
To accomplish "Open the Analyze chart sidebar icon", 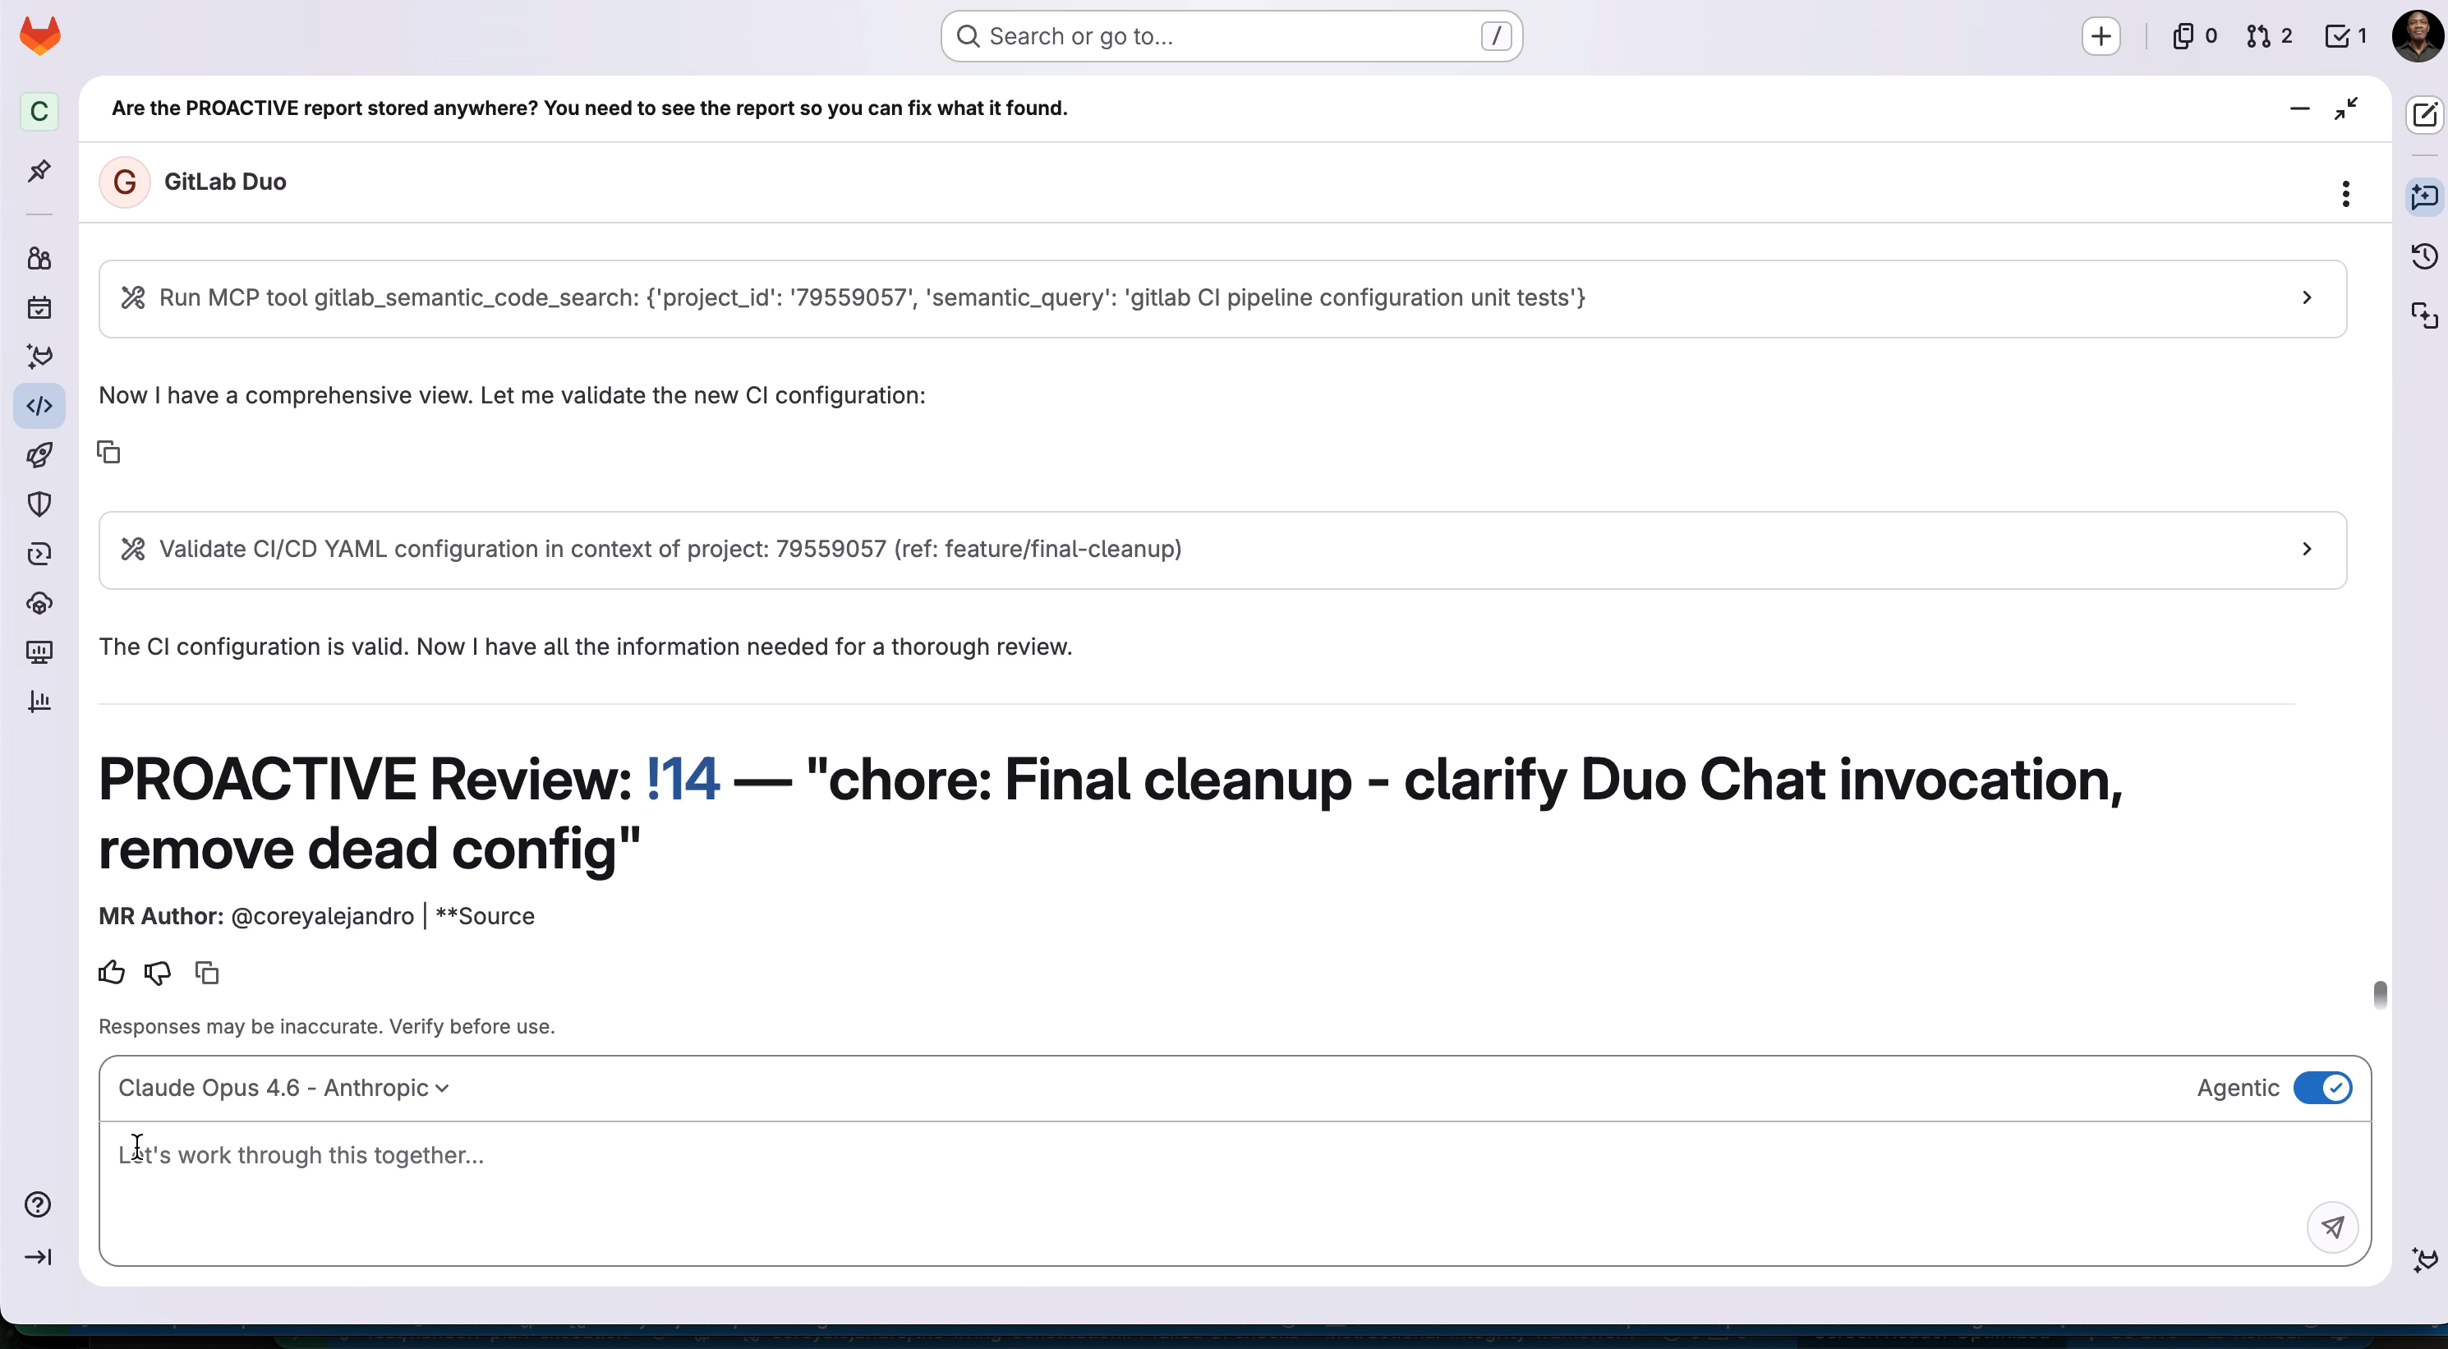I will [39, 702].
